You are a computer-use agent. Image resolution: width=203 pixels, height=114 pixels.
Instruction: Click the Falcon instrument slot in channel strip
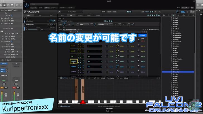(4, 64)
